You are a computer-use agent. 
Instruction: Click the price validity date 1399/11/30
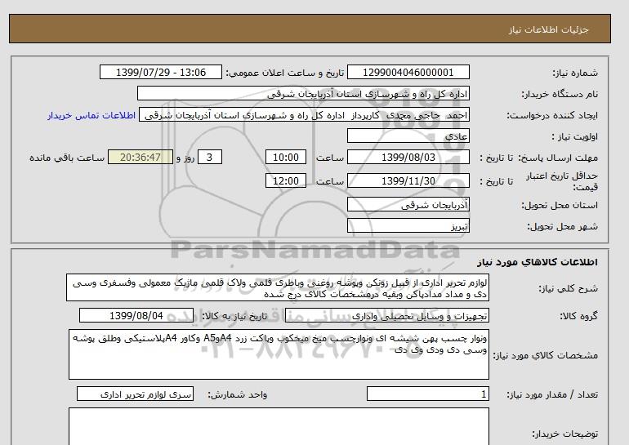408,180
